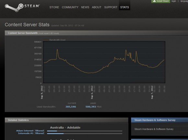The image size is (188, 140).
Task: Click the Internode #1 usage bar
Action: click(85, 134)
